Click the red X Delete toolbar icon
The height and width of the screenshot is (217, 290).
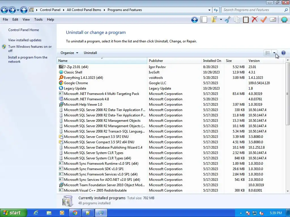pyautogui.click(x=255, y=19)
